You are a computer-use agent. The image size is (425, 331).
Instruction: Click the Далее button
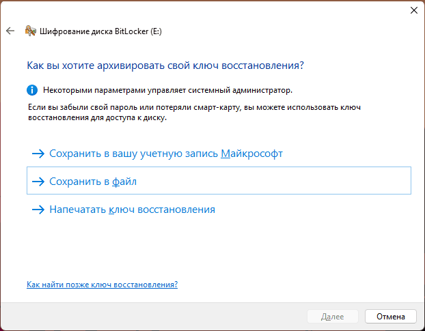pos(333,317)
